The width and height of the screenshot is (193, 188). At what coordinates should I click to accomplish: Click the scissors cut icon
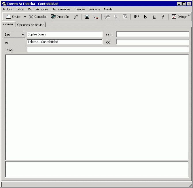point(107,17)
